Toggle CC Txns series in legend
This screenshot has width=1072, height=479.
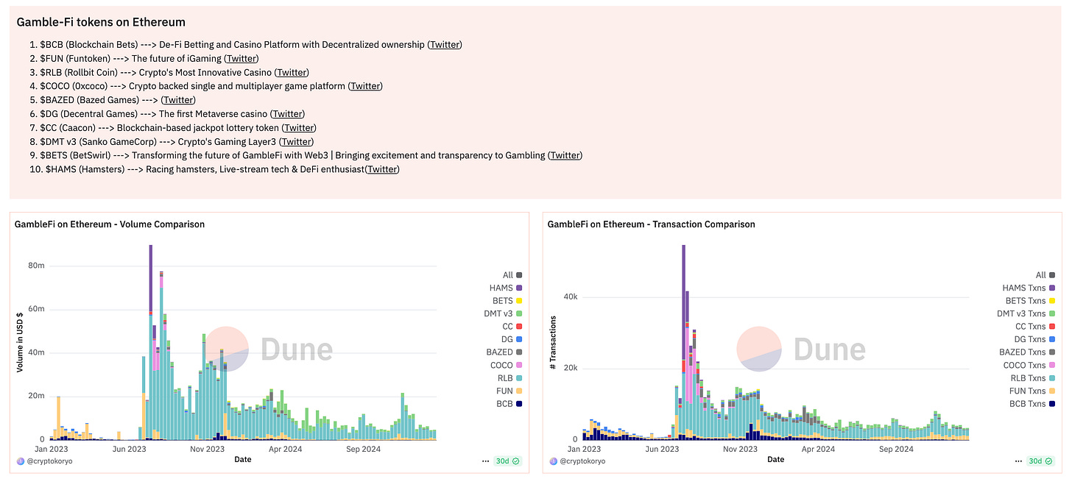pos(1036,327)
